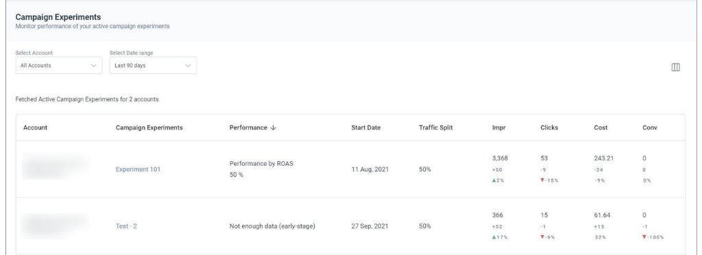
Task: Sort by the Start Date column
Action: coord(366,127)
